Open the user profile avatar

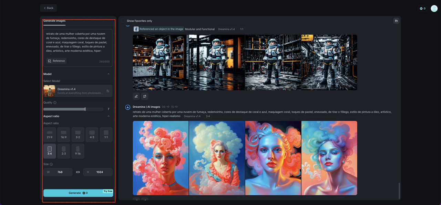434,9
